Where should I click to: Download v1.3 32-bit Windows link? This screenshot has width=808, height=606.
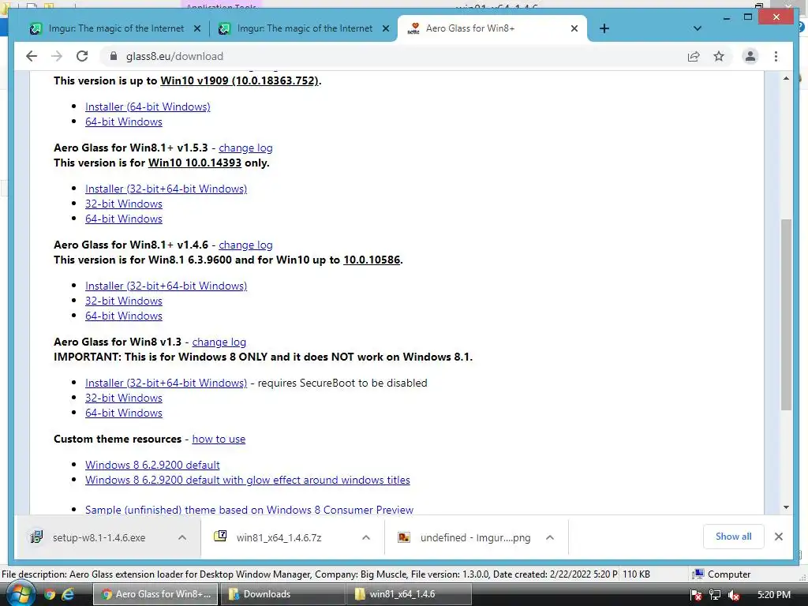pyautogui.click(x=124, y=398)
